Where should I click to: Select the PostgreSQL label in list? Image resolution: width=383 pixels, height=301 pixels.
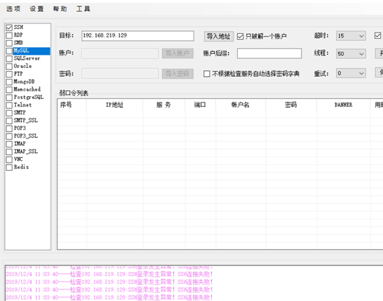(x=28, y=97)
